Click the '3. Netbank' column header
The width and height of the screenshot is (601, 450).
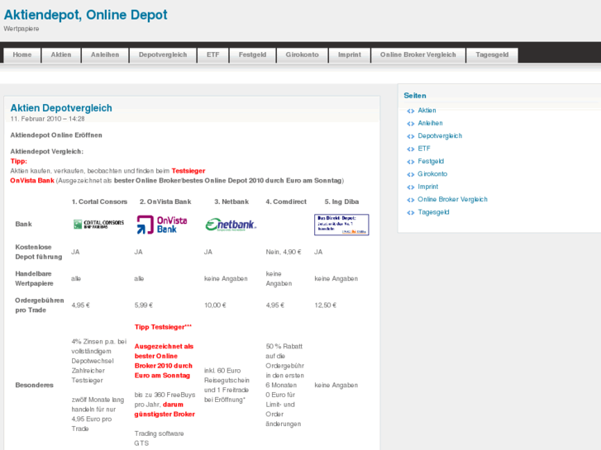pos(231,201)
